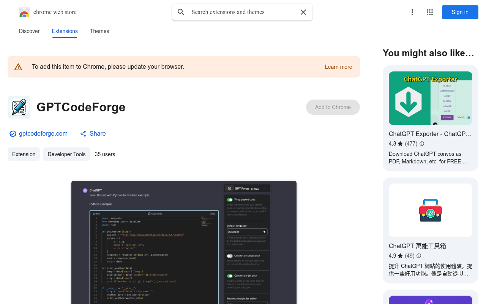Switch to the Themes tab

[x=99, y=31]
